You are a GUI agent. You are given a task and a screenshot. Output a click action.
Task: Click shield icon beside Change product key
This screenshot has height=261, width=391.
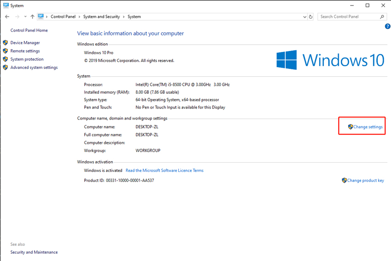click(x=345, y=180)
